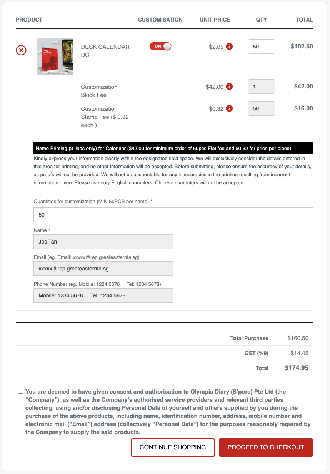Focus the Quantities for customization field
The image size is (330, 474).
point(173,215)
